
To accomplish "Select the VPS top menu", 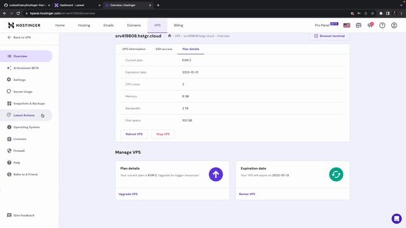I will point(157,25).
